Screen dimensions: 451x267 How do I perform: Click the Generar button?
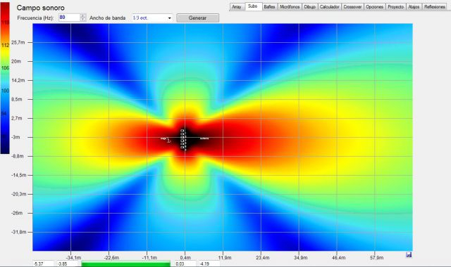pyautogui.click(x=197, y=18)
